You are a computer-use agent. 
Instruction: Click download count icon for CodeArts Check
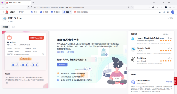pyautogui.click(x=168, y=38)
